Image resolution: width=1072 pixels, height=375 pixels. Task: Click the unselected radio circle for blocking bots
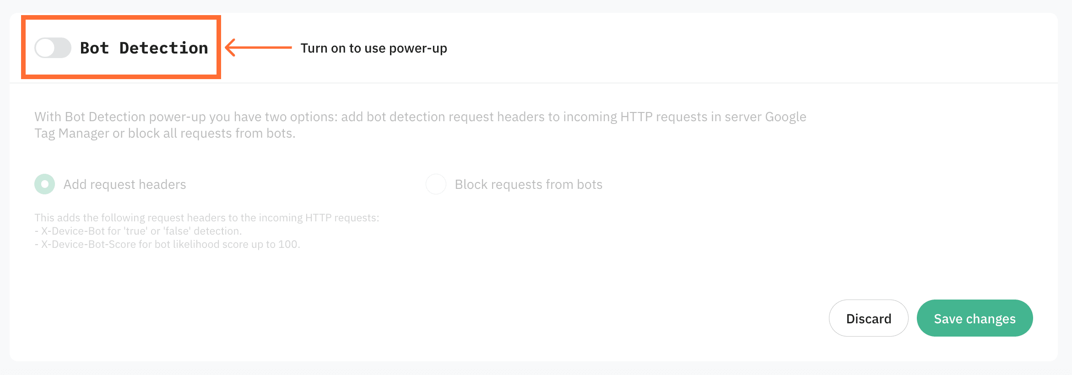pos(436,184)
